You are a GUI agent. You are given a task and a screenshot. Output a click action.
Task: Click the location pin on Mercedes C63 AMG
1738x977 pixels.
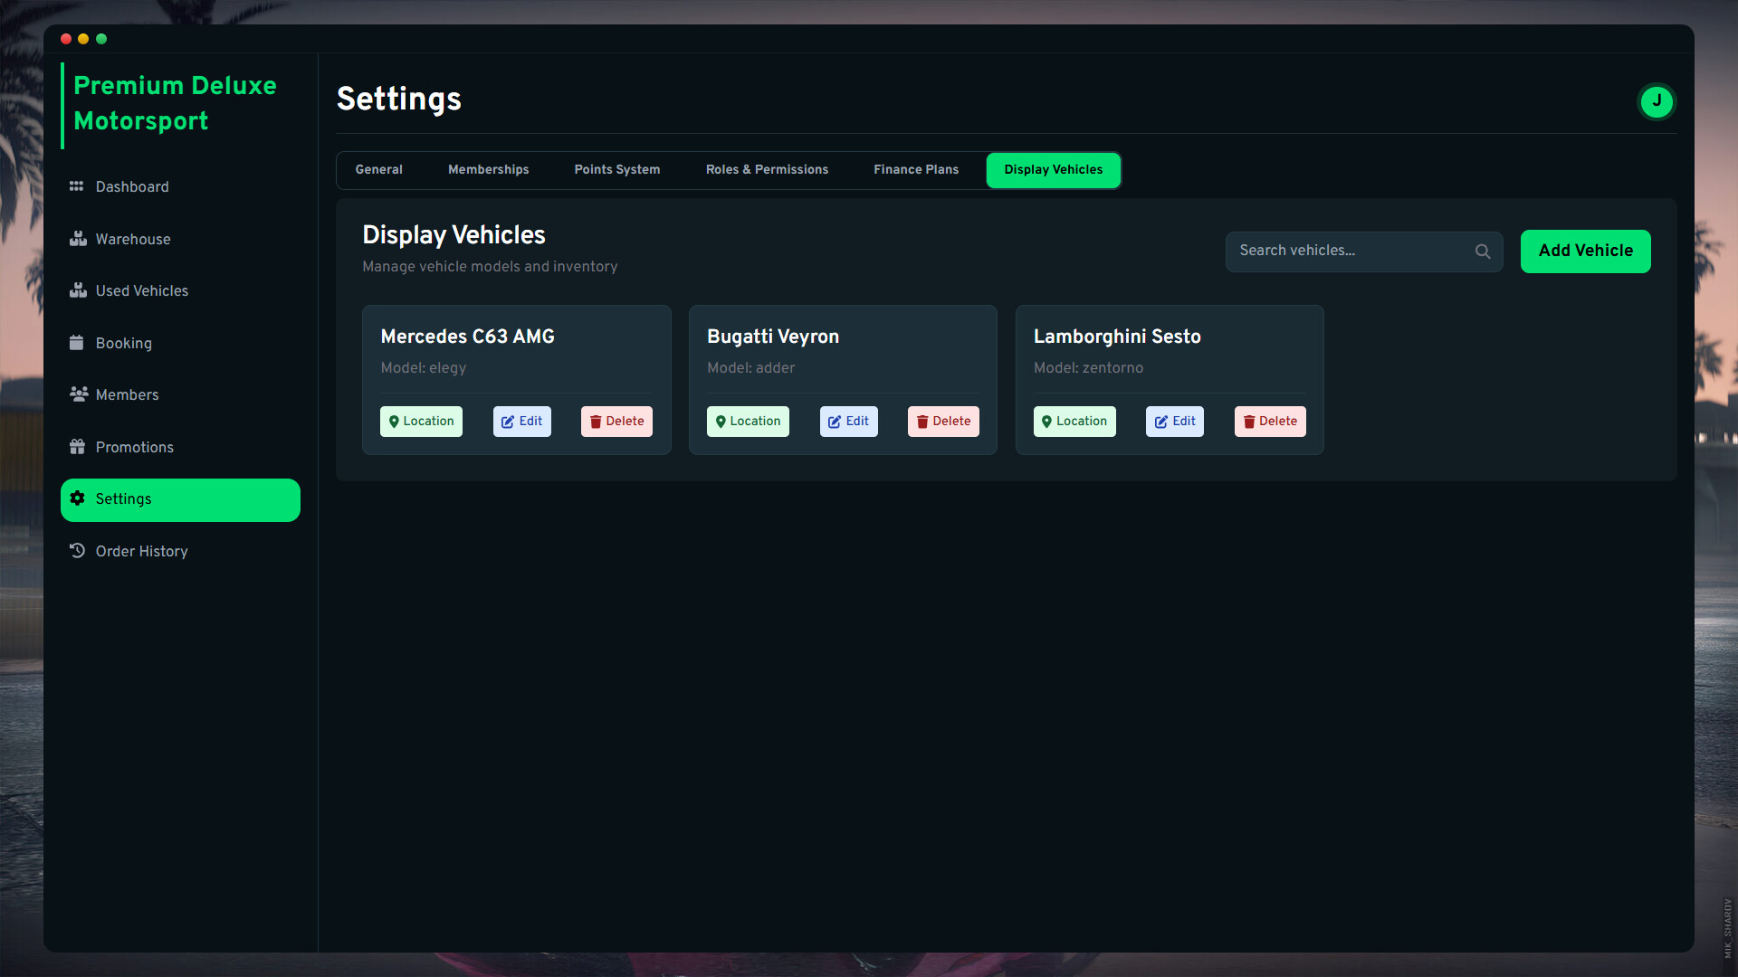(394, 422)
